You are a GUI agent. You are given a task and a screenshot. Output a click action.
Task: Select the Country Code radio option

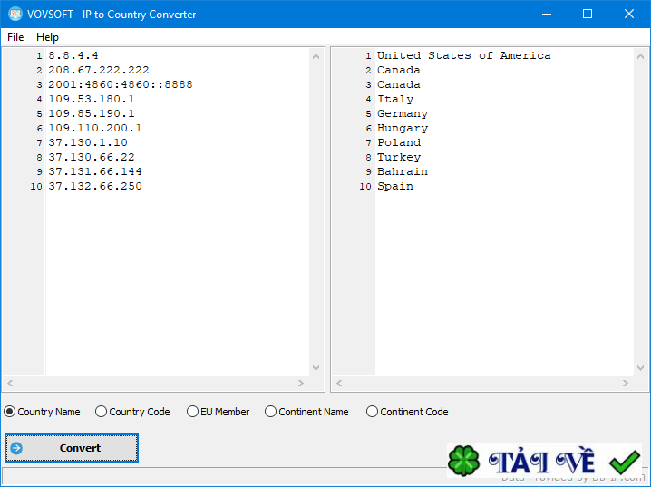pos(132,412)
